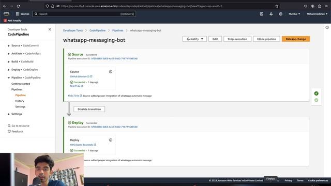Open History in sidebar
The image size is (331, 186).
pyautogui.click(x=20, y=101)
